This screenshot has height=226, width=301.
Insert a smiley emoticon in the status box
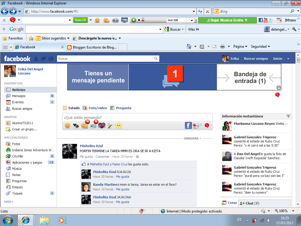coord(67,125)
